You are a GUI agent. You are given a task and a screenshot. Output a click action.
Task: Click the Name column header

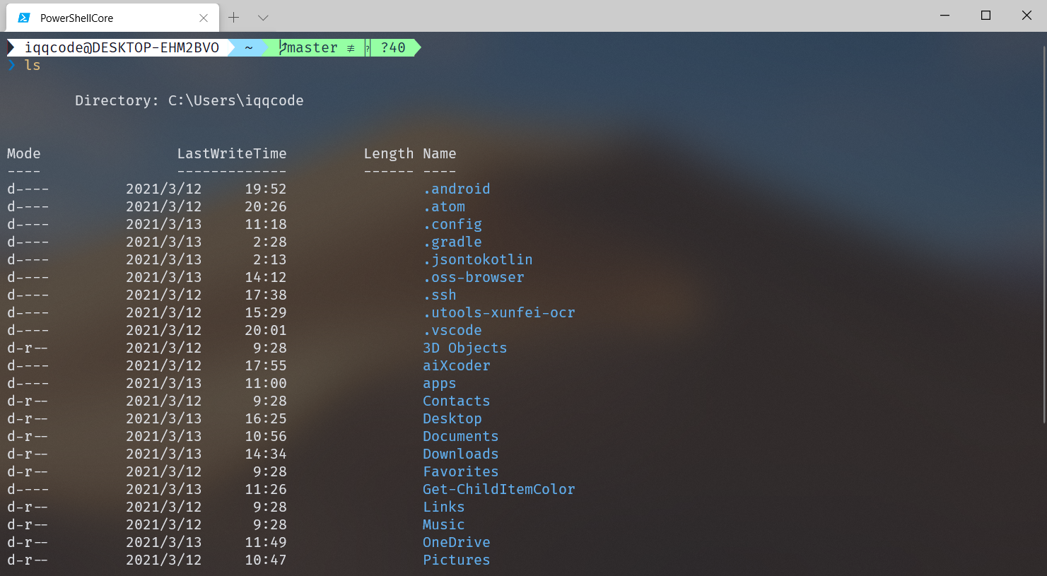(440, 153)
